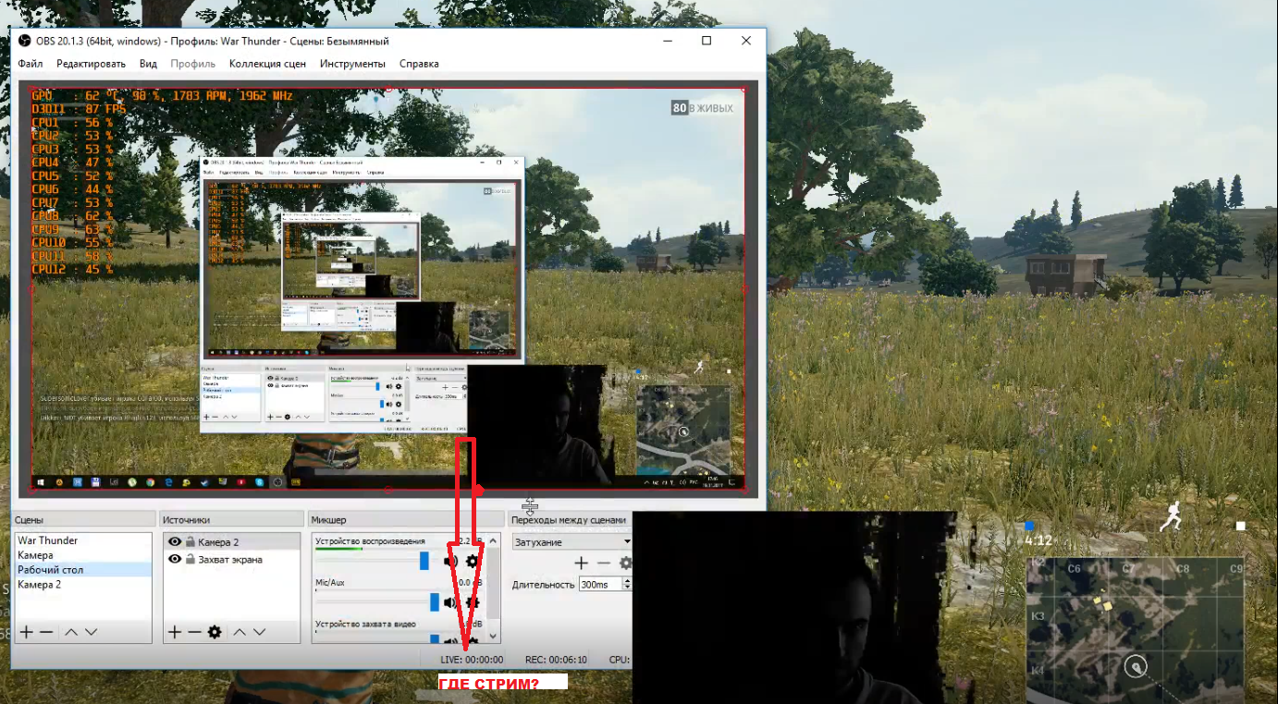Open the Профиль menu
1278x704 pixels.
[x=193, y=64]
